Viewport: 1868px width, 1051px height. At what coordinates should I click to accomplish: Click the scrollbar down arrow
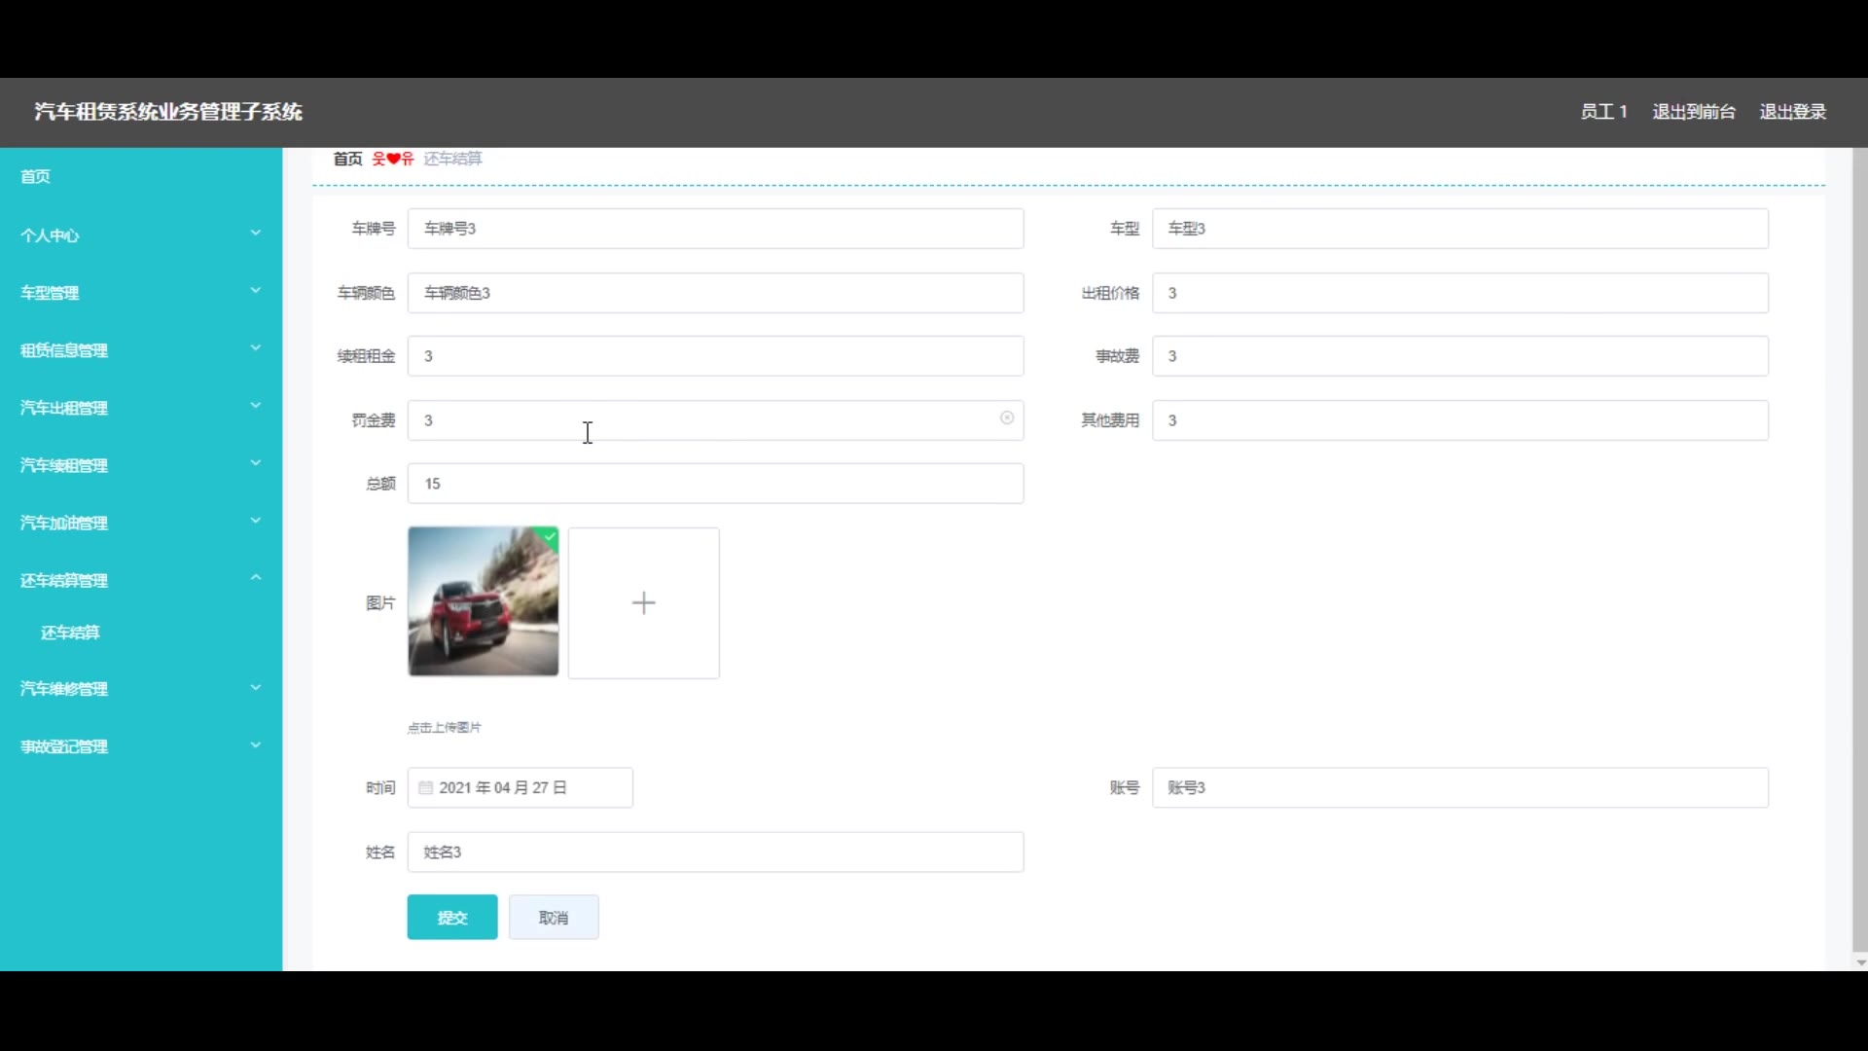click(1860, 962)
